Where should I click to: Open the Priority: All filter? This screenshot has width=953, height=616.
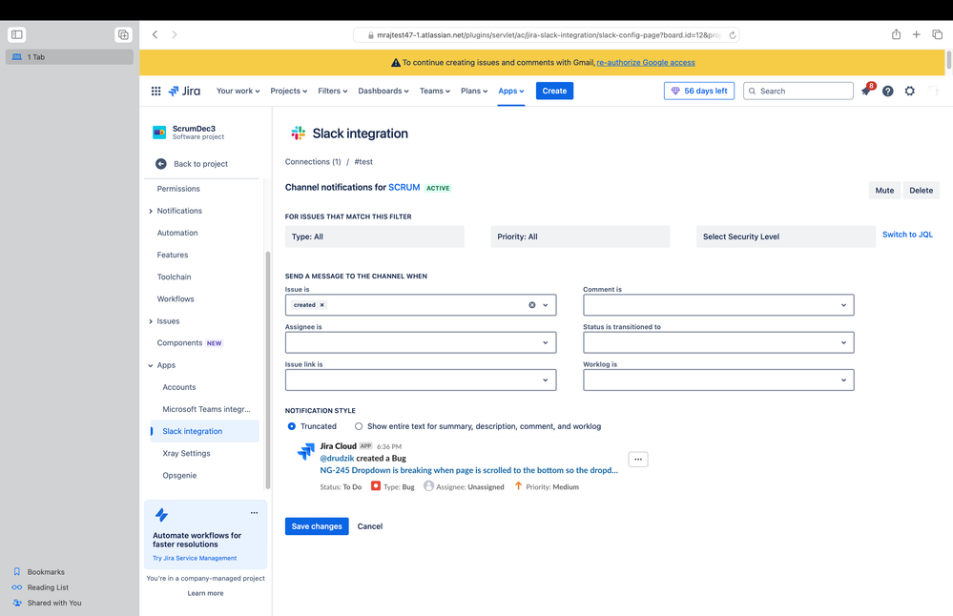click(x=580, y=236)
